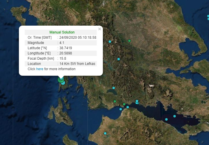Screen dimensions: 209x145
Task: Click the 'Focal Depth [km]' label
Action: [x=41, y=59]
